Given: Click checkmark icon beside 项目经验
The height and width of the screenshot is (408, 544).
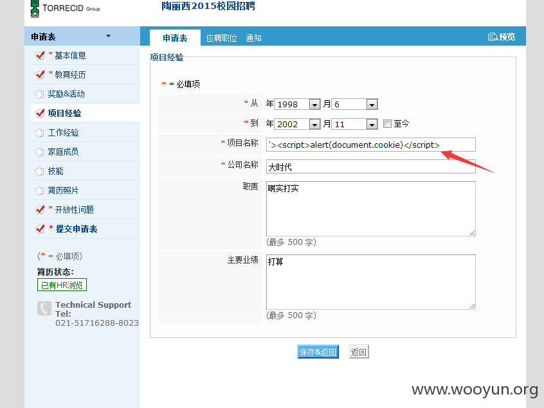Looking at the screenshot, I should point(40,113).
